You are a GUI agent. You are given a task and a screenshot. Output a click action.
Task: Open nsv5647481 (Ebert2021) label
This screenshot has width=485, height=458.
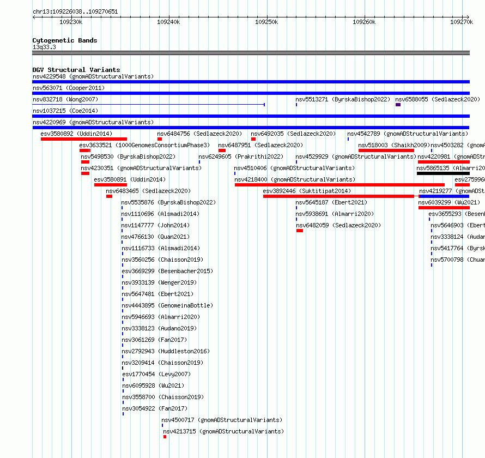[x=157, y=294]
